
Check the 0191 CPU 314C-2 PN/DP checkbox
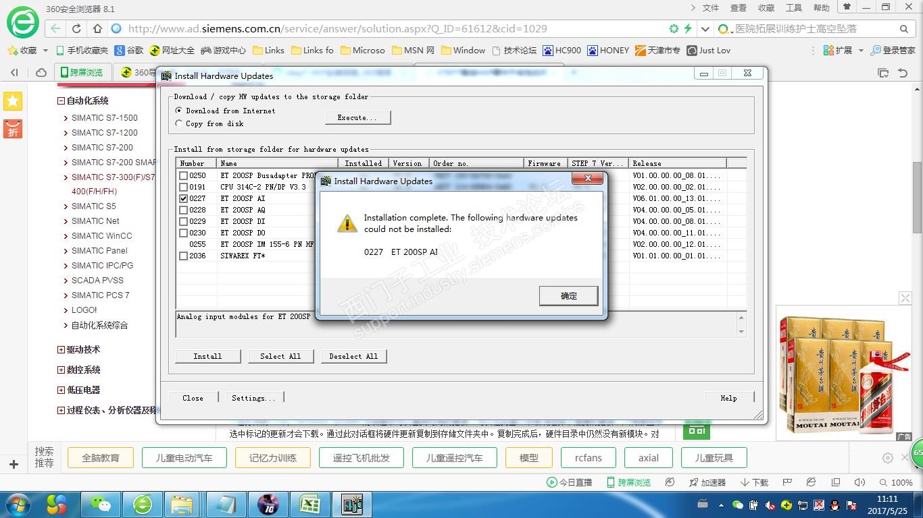[183, 188]
